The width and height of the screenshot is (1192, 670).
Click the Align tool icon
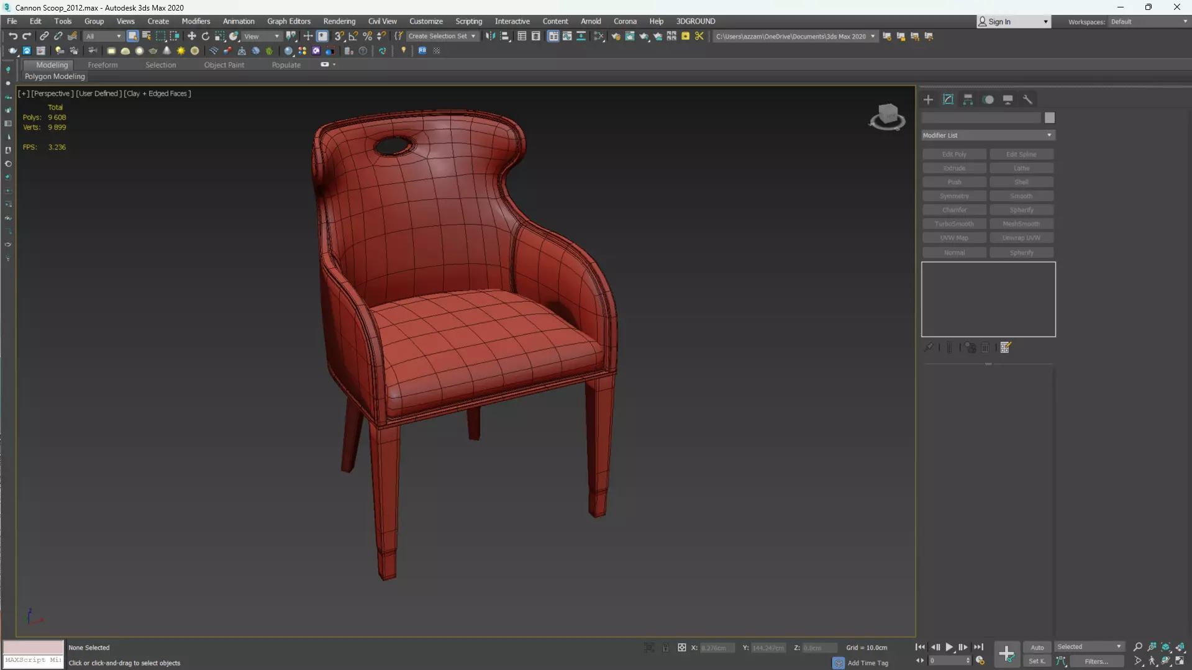505,36
